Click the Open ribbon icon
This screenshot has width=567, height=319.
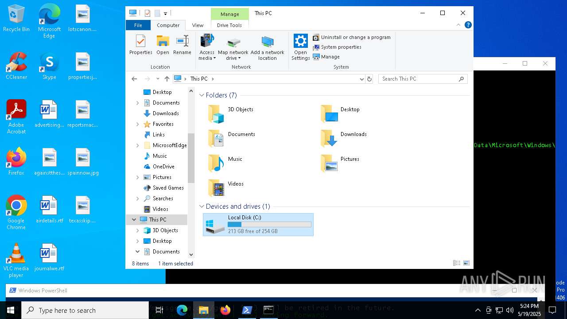click(163, 45)
